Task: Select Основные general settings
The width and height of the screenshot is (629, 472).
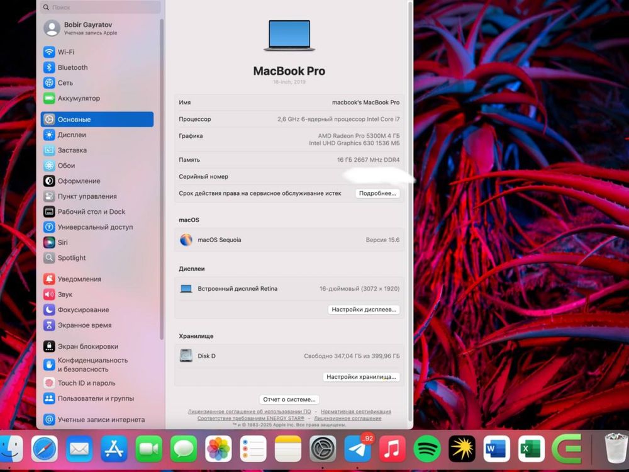Action: click(97, 119)
